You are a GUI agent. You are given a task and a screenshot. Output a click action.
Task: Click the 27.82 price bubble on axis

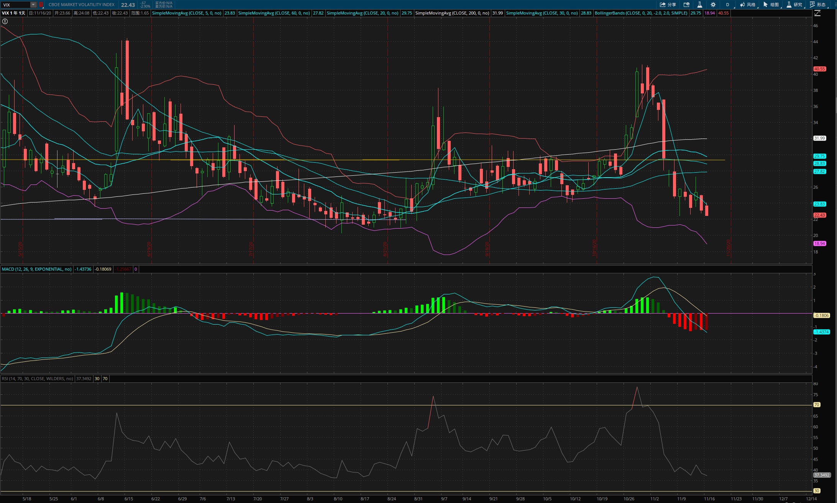pos(819,171)
